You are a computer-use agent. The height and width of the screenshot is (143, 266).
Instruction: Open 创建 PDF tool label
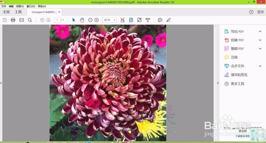(237, 40)
